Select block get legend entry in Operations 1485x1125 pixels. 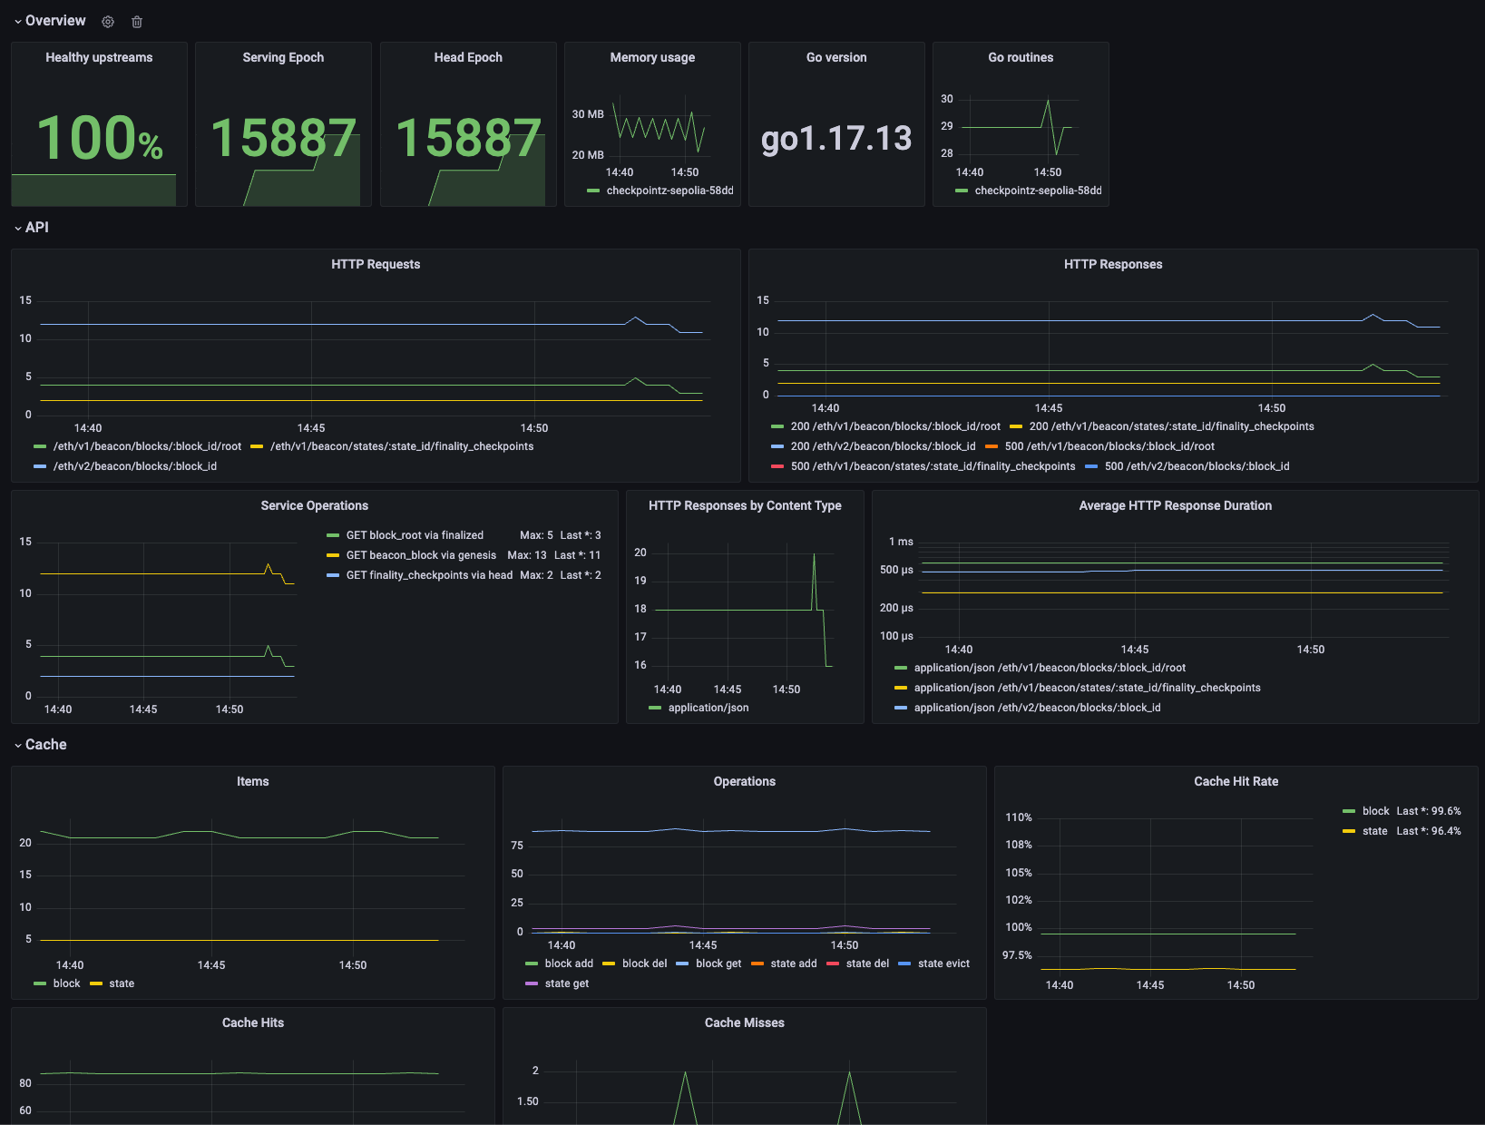click(718, 964)
